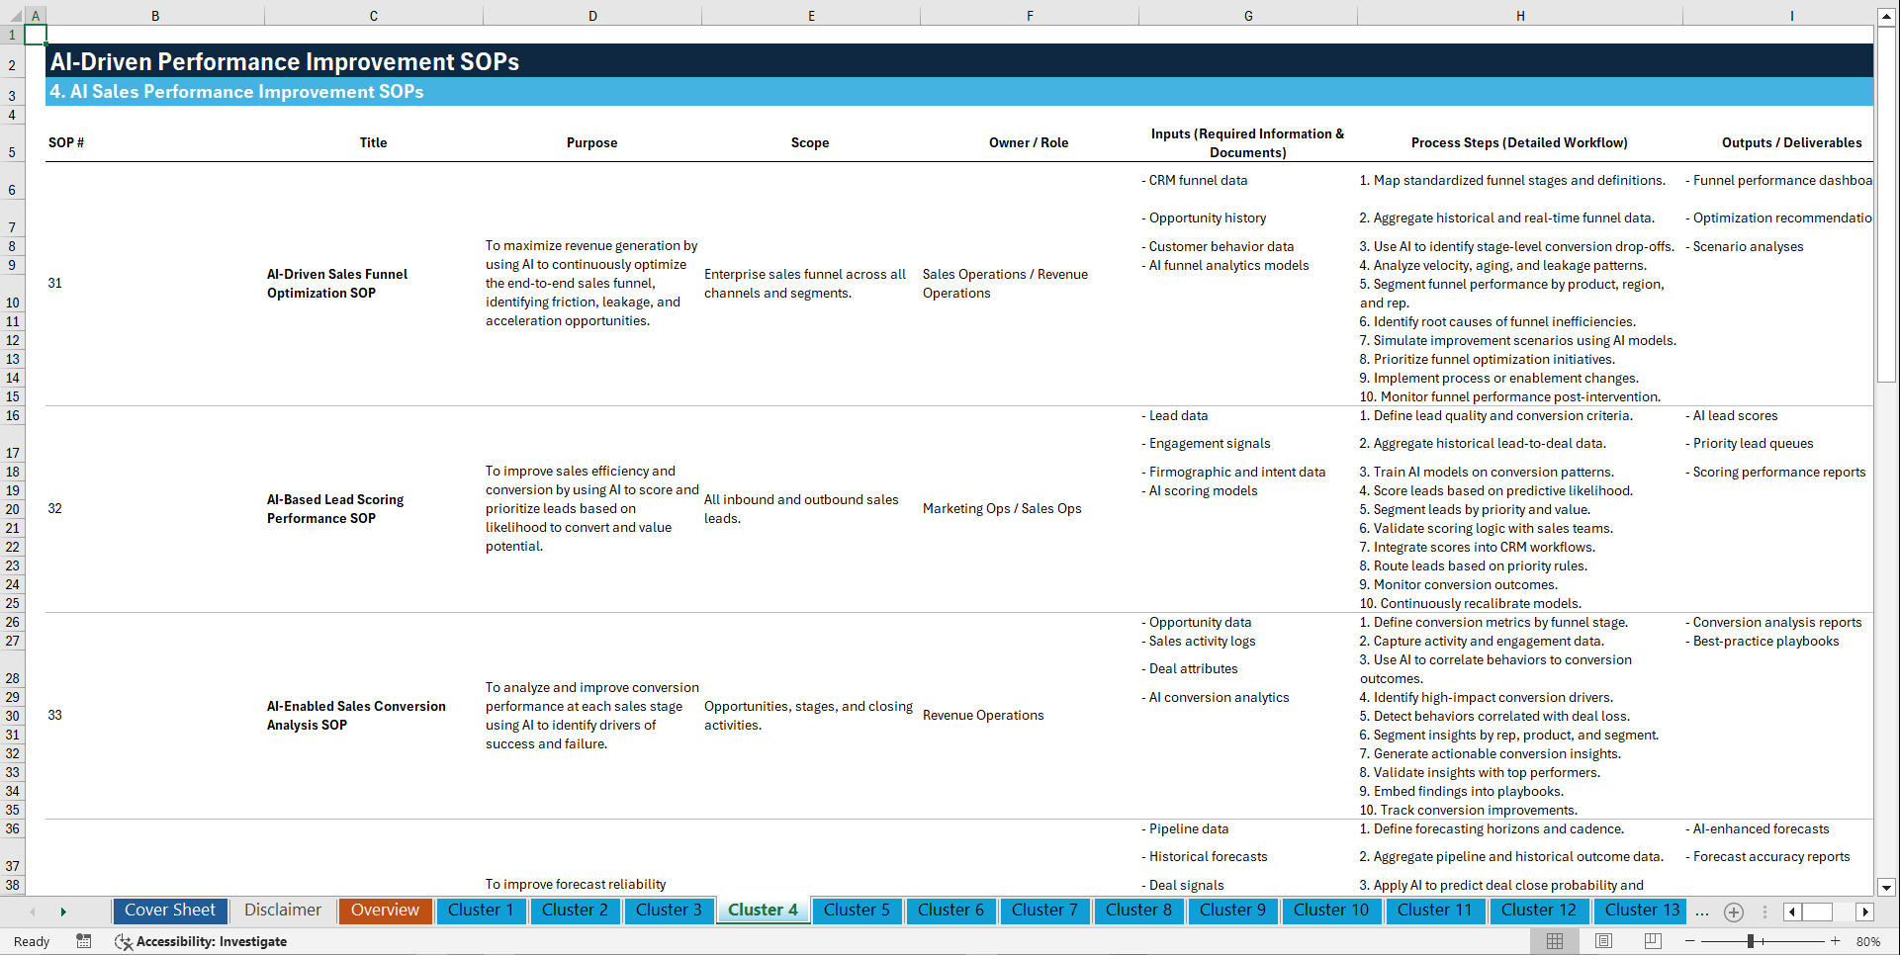Add a new worksheet with the plus icon

1733,912
